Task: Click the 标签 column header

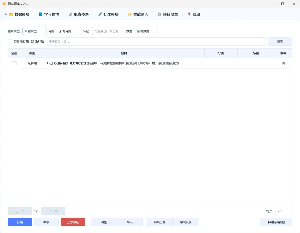Action: click(256, 53)
